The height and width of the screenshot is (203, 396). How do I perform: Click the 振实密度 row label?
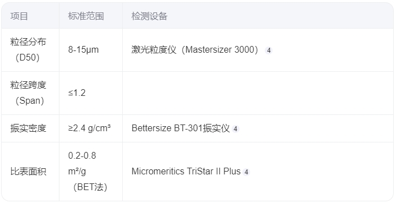click(x=28, y=128)
